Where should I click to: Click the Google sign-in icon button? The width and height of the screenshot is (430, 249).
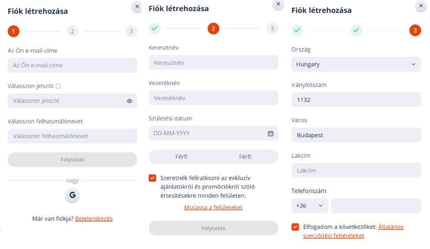[72, 195]
